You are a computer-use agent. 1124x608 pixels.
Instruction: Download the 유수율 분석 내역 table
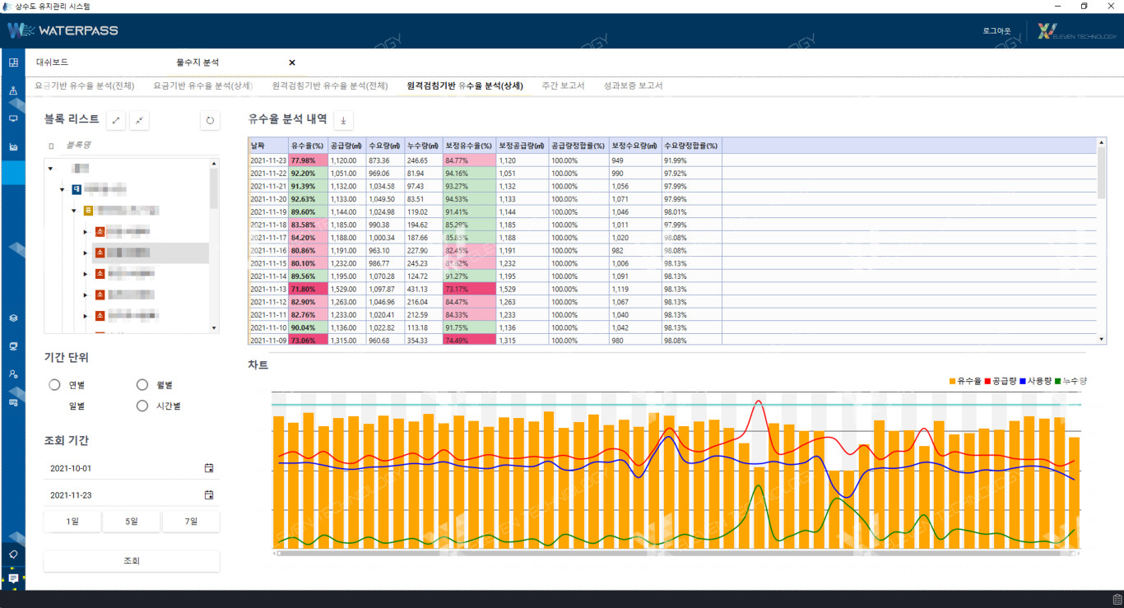(x=343, y=121)
